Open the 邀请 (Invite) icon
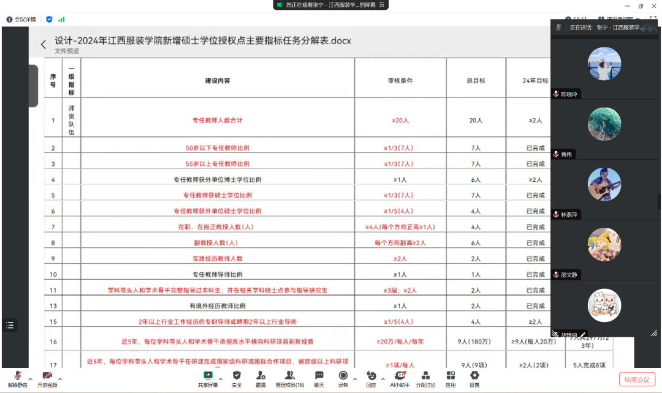The width and height of the screenshot is (662, 393). (x=261, y=378)
